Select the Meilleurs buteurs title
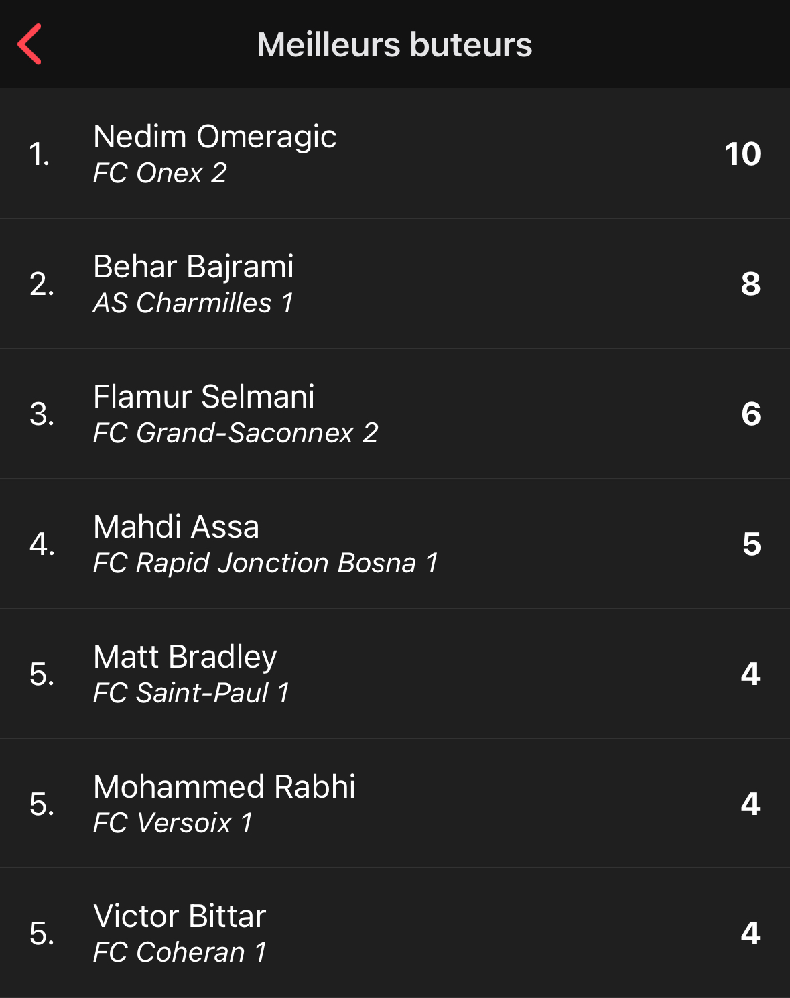The image size is (790, 998). coord(395,45)
